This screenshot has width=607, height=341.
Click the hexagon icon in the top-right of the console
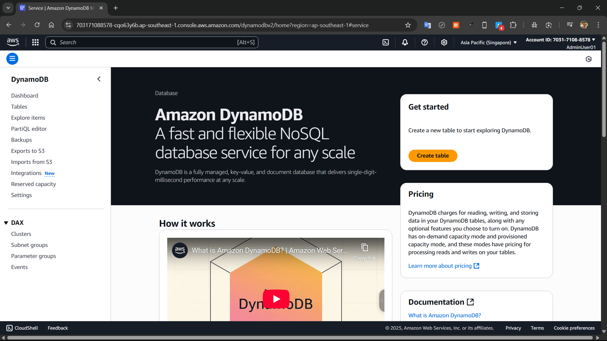(x=589, y=59)
